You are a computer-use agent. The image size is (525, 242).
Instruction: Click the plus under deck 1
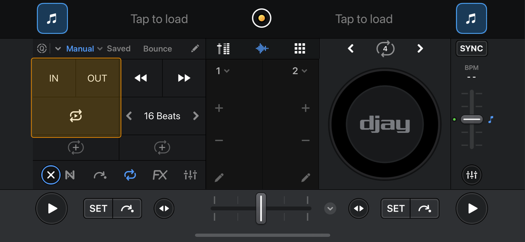219,108
